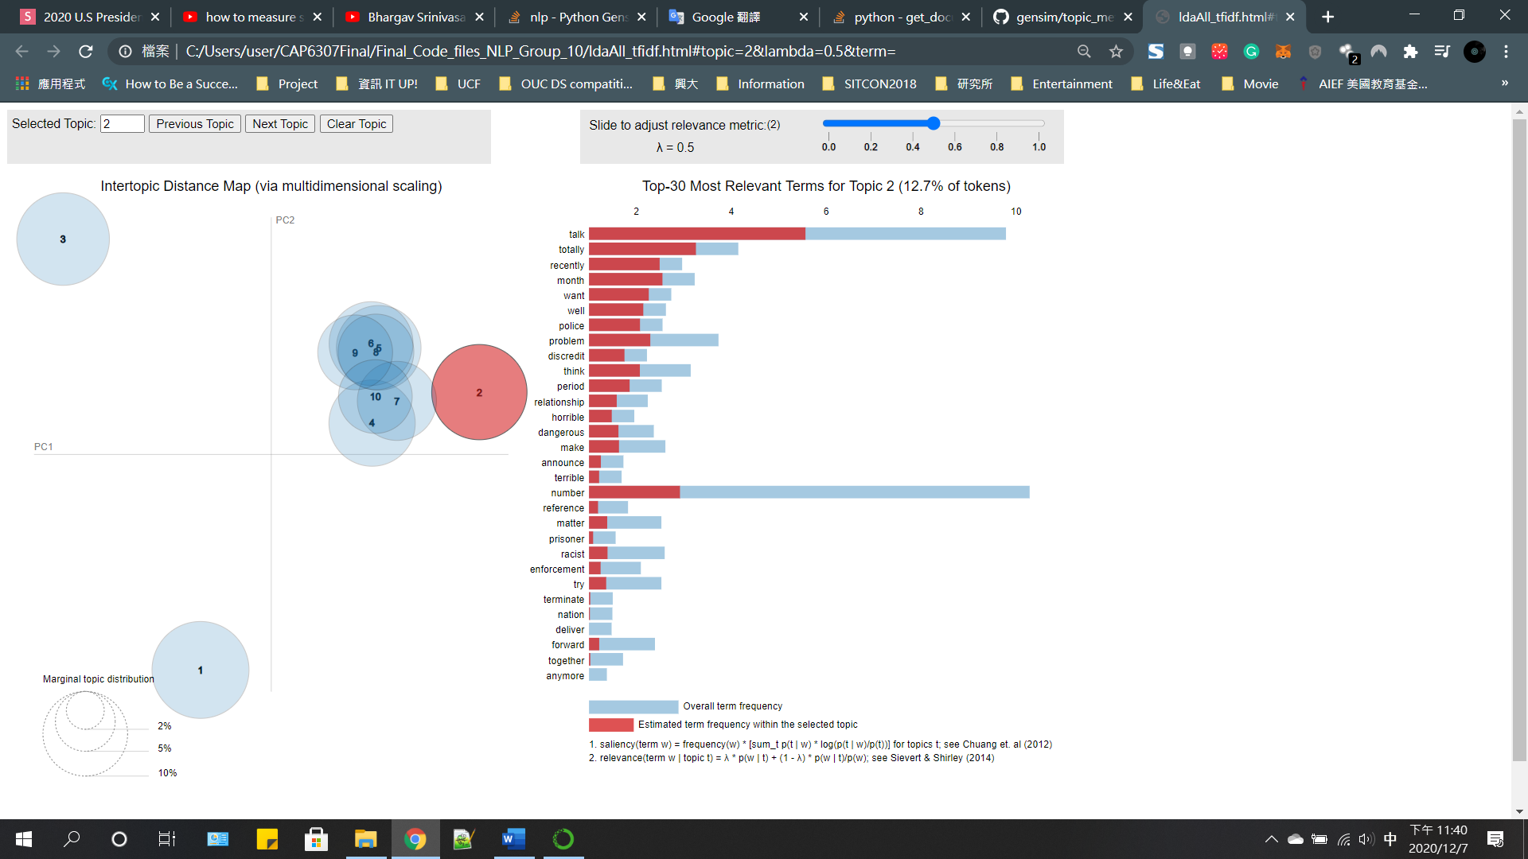The height and width of the screenshot is (859, 1528).
Task: Expand the hidden bookmarks chevron
Action: [1504, 84]
